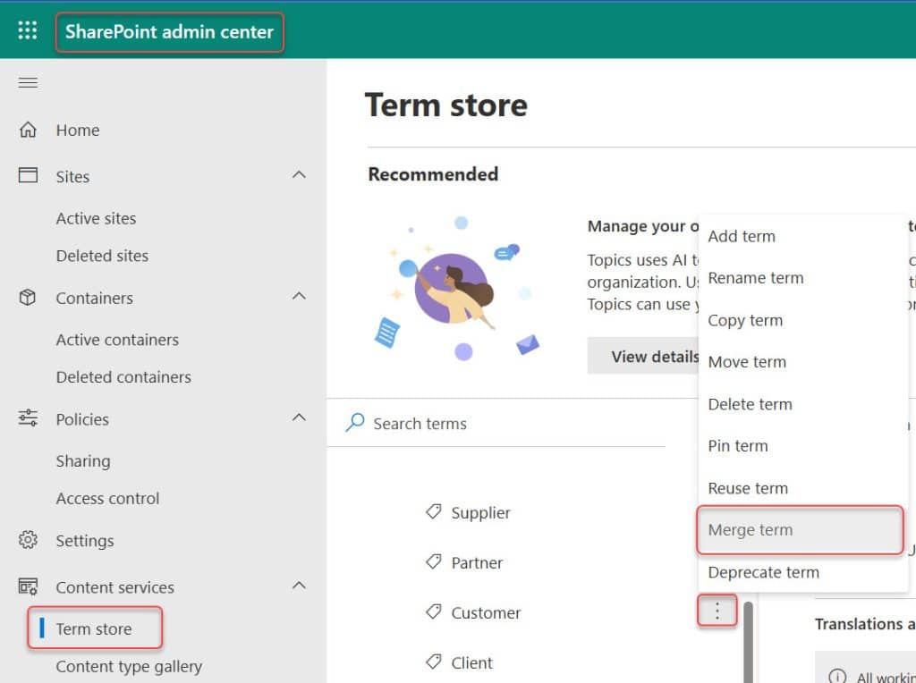
Task: Click the Settings gear icon
Action: click(x=28, y=540)
